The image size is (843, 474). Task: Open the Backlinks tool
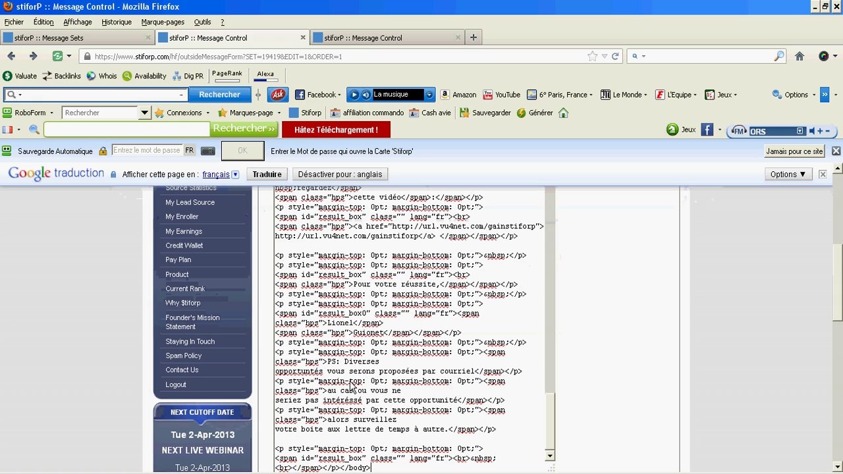pyautogui.click(x=61, y=76)
